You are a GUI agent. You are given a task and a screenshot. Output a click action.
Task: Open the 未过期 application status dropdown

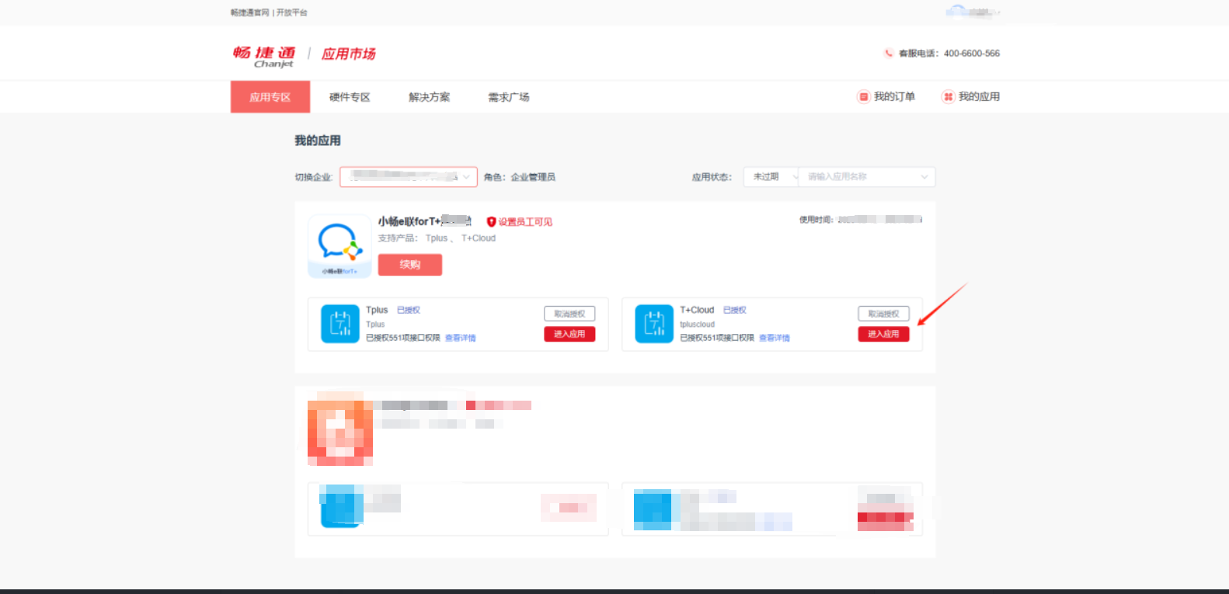click(x=771, y=177)
